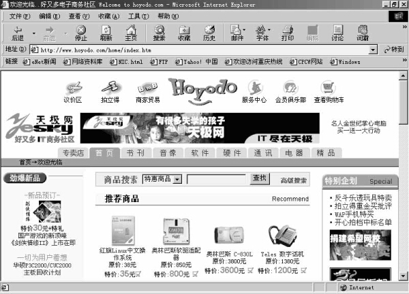Switch to the 音像 tab

click(x=168, y=153)
